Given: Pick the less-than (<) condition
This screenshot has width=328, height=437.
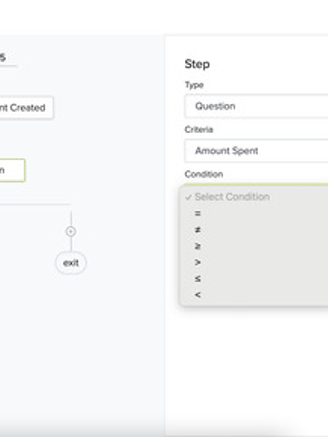Looking at the screenshot, I should click(198, 295).
